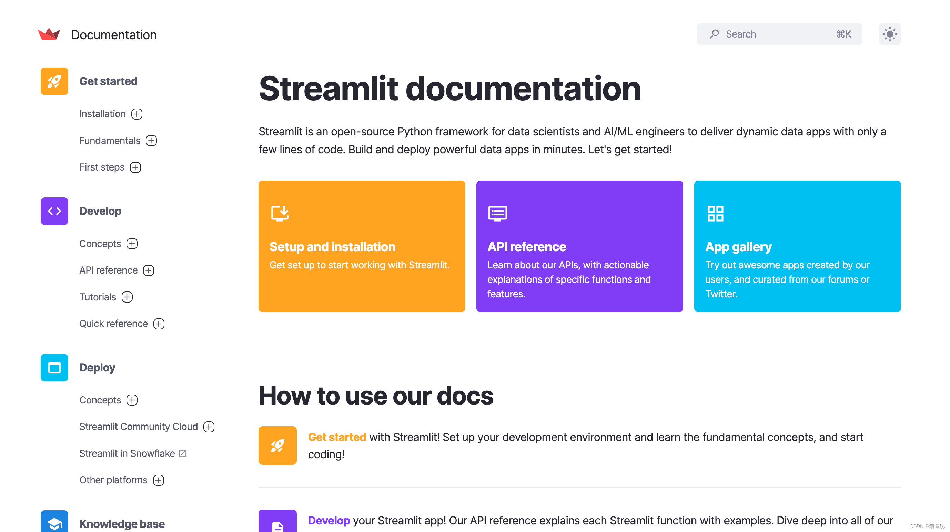Select the First steps sidebar item
Image resolution: width=950 pixels, height=532 pixels.
pyautogui.click(x=102, y=167)
